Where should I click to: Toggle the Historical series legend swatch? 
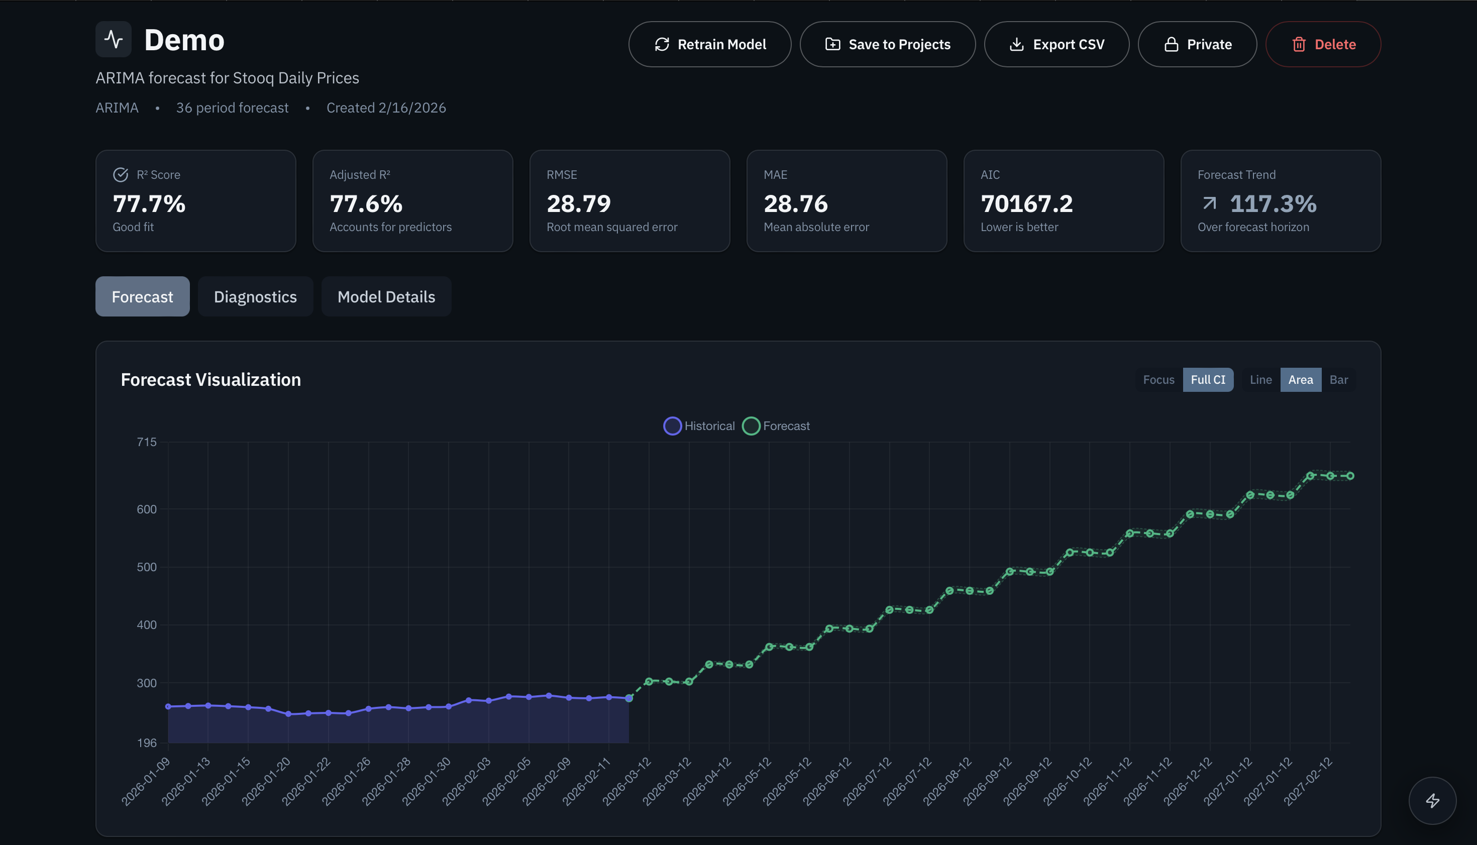tap(672, 426)
